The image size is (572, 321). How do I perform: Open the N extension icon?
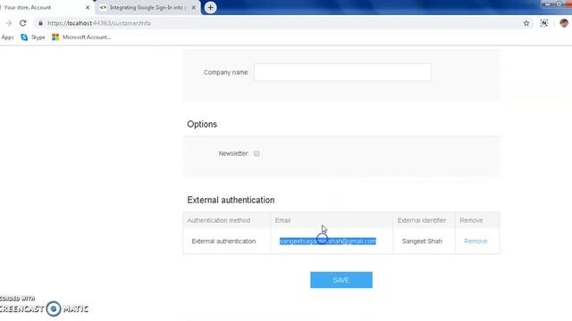pos(544,23)
